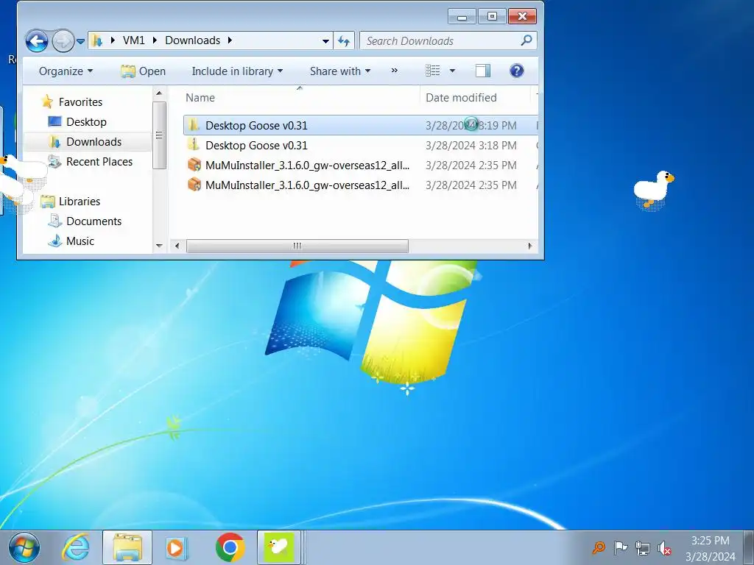Viewport: 754px width, 565px height.
Task: Toggle the preview pane
Action: tap(483, 71)
